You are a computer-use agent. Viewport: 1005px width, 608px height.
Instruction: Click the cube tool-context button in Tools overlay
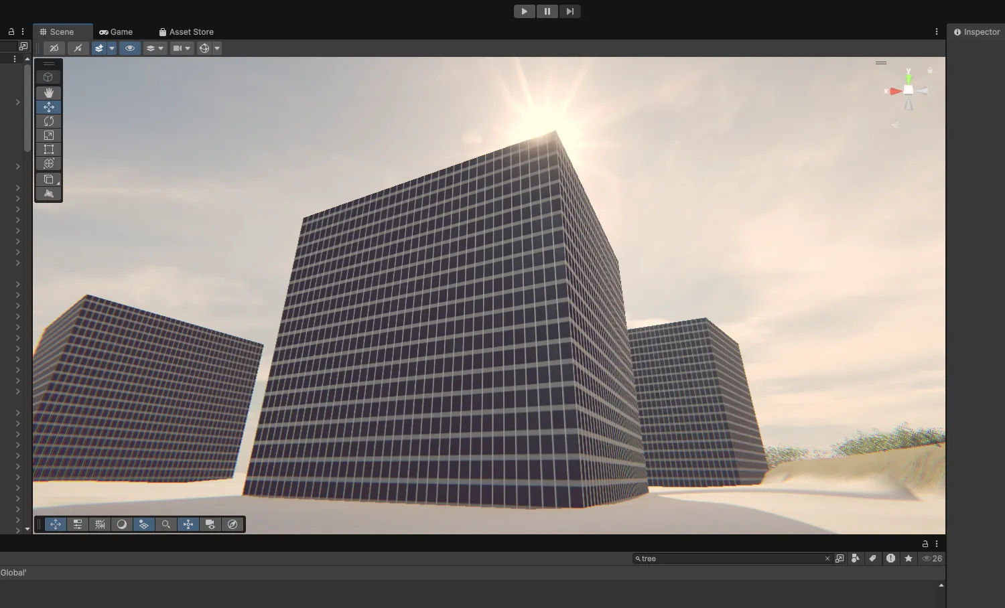(48, 77)
